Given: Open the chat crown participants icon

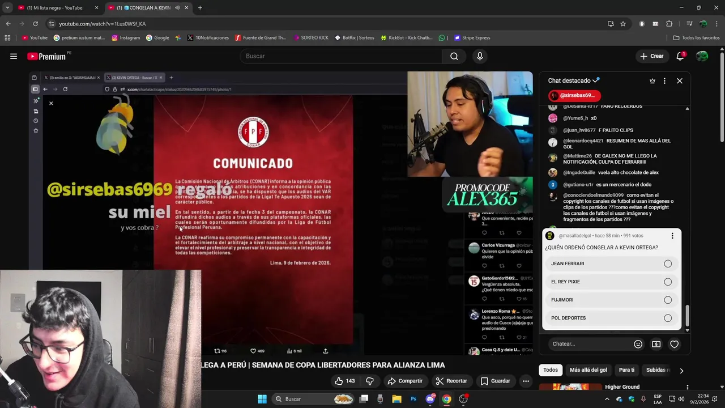Looking at the screenshot, I should [x=652, y=80].
